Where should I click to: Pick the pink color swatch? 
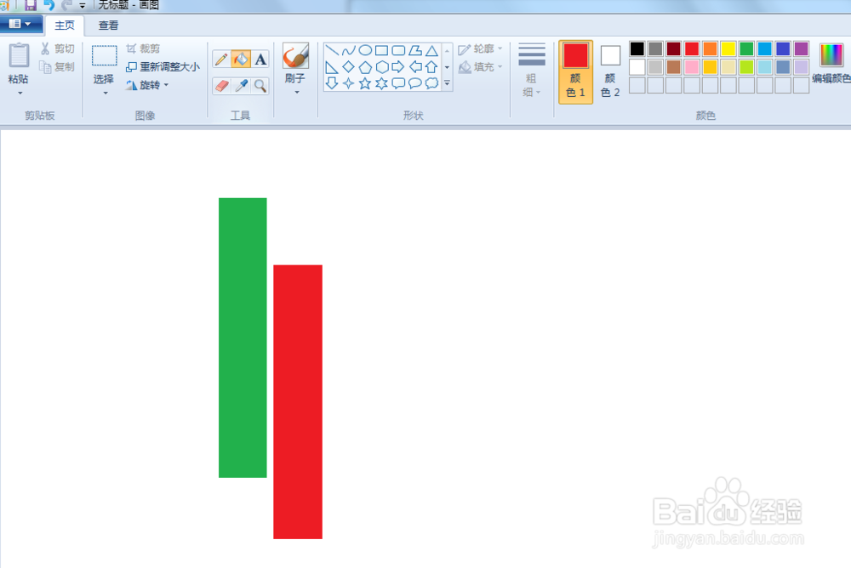691,66
